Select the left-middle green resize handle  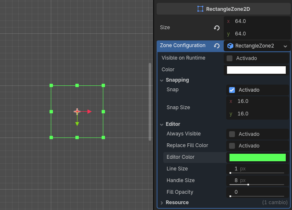click(51, 112)
